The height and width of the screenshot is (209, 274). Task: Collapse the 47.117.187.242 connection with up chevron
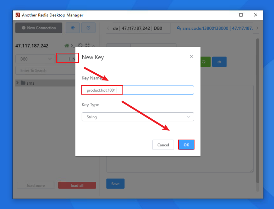93,46
